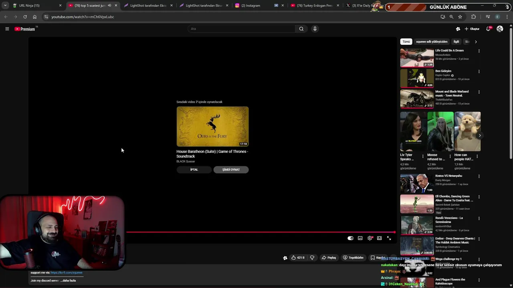The width and height of the screenshot is (513, 288).
Task: Show more filter chips with right arrow
Action: point(476,42)
